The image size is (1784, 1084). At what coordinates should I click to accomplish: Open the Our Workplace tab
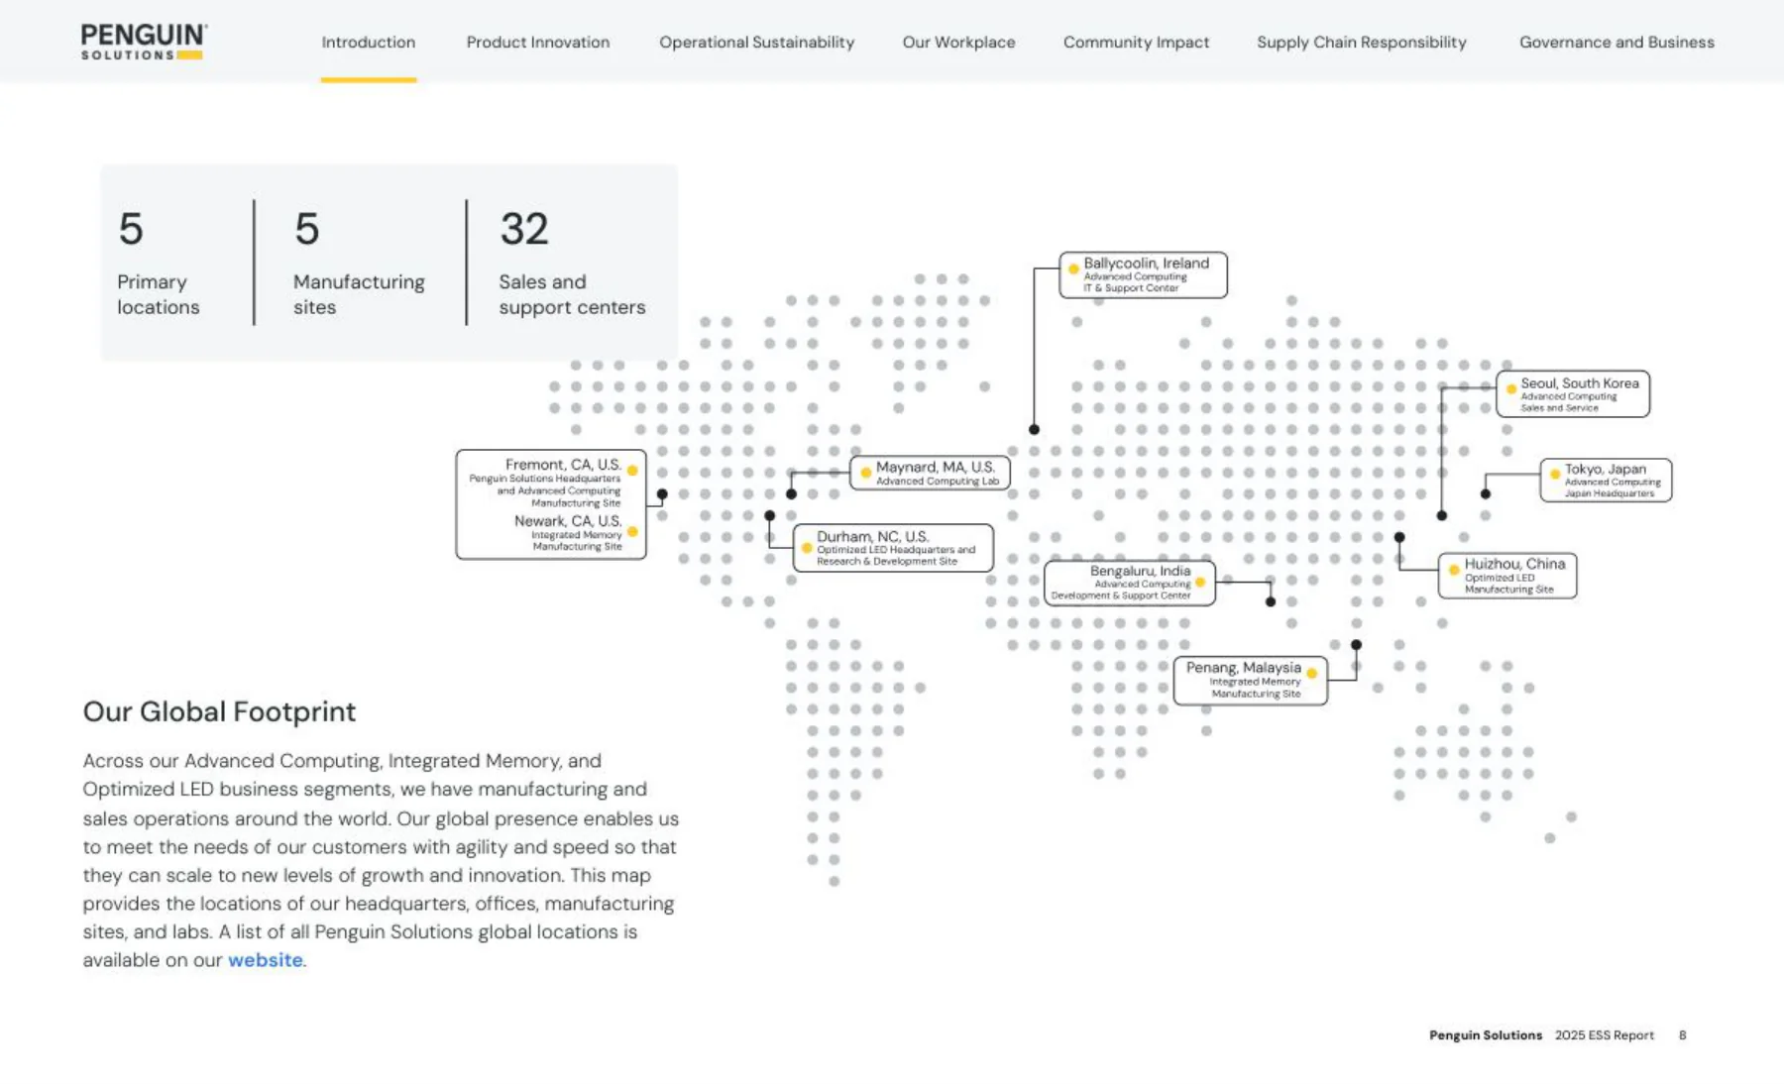(x=958, y=43)
